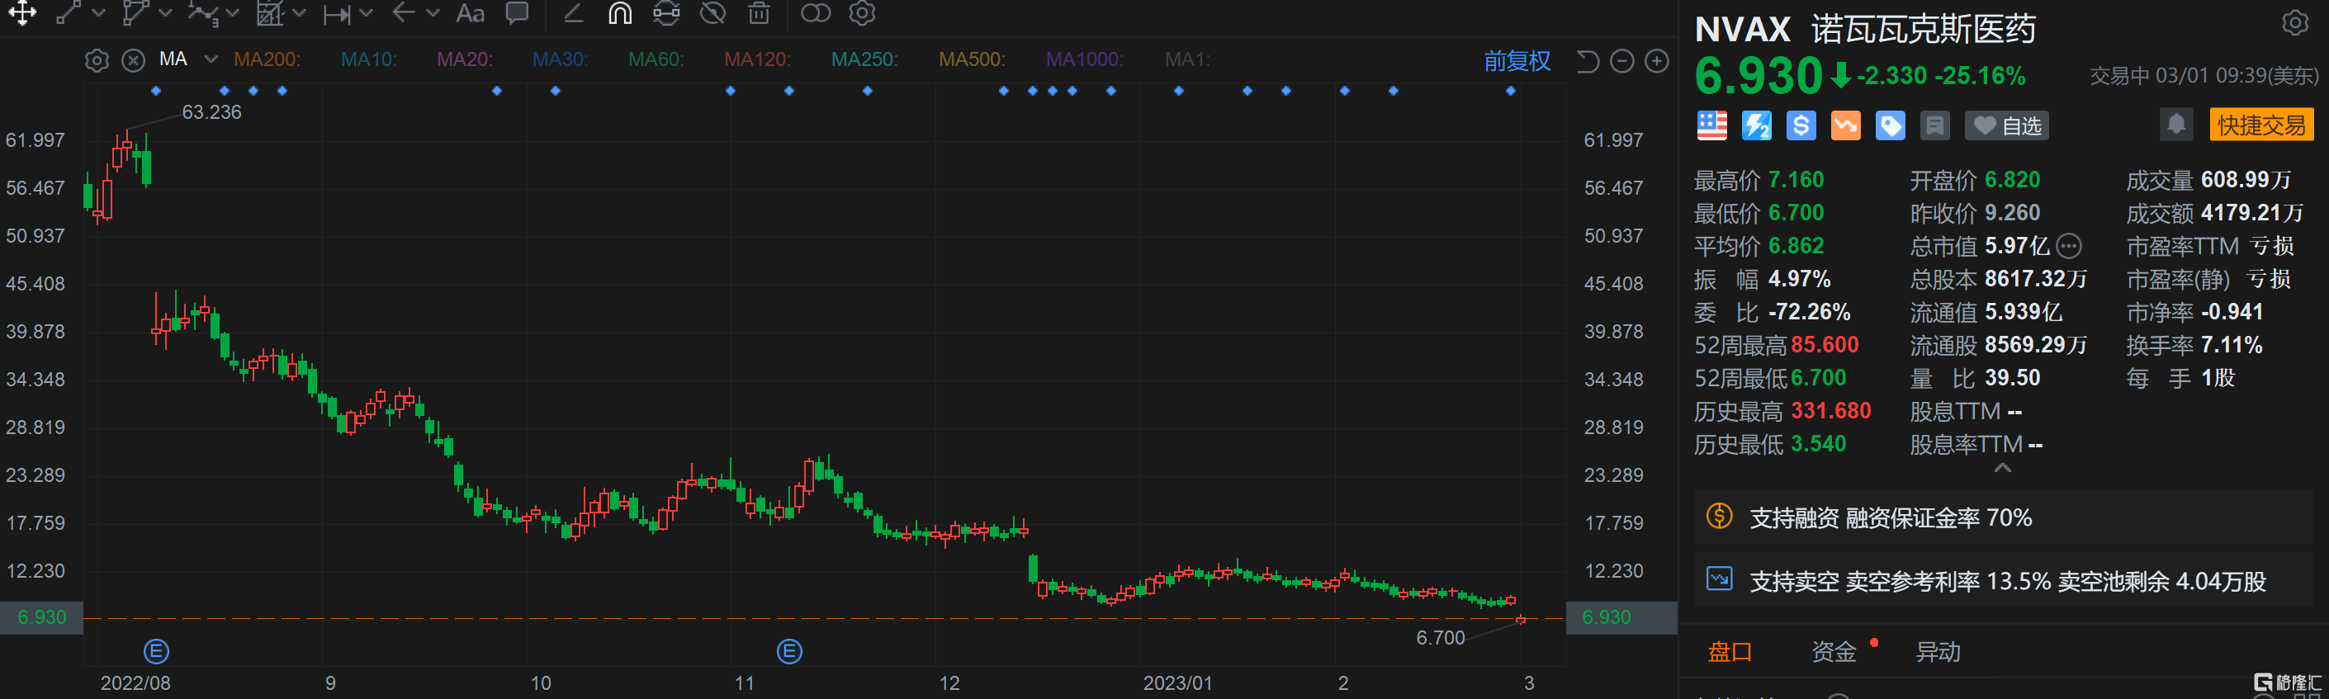The height and width of the screenshot is (699, 2329).
Task: Click the 快捷交易 quick trade button
Action: click(2260, 125)
